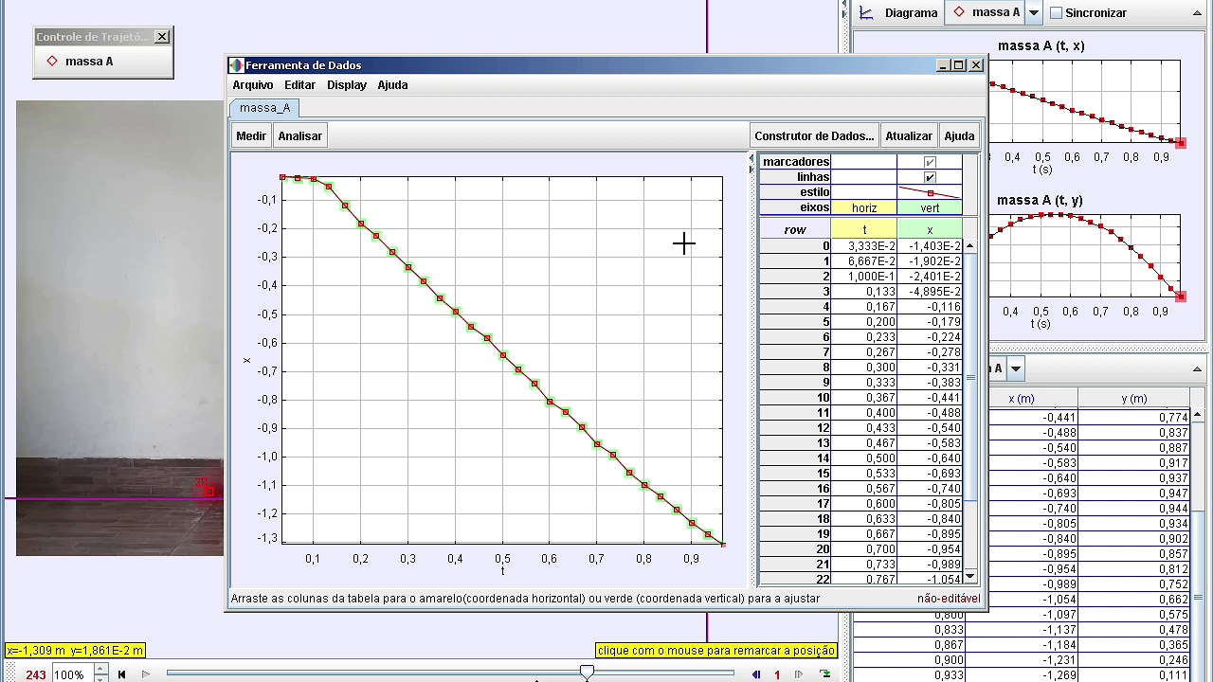The image size is (1213, 682).
Task: Select the yellow t column header
Action: pos(864,230)
